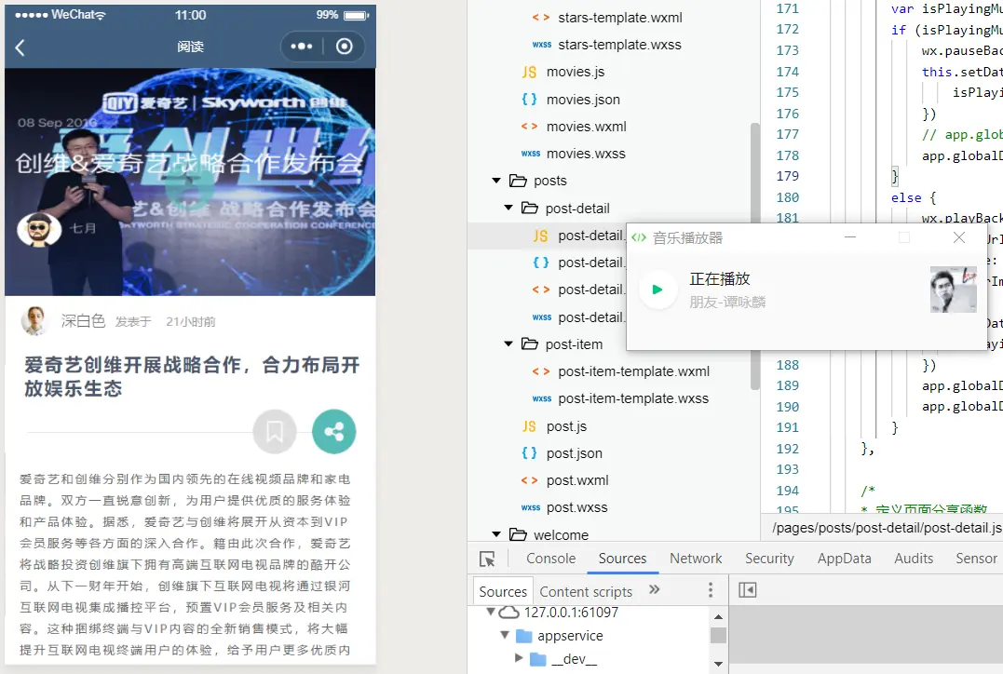
Task: Click the author name 深白色
Action: coord(83,320)
